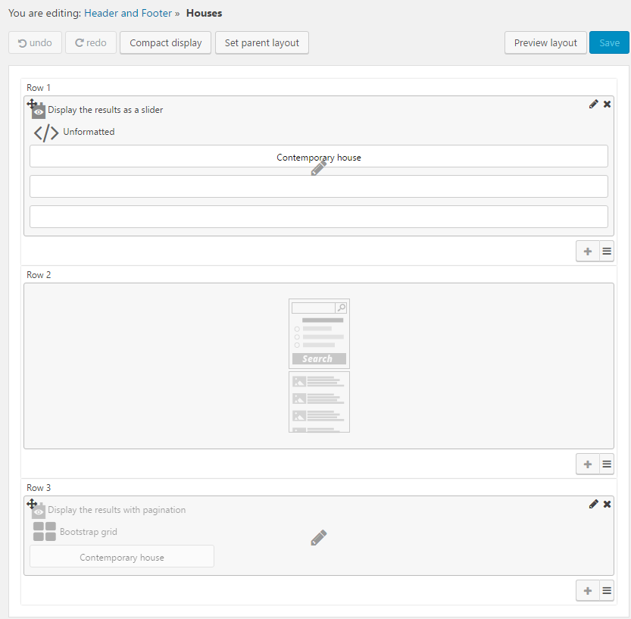
Task: Click the pencil edit icon in Row 3 header
Action: coord(593,505)
